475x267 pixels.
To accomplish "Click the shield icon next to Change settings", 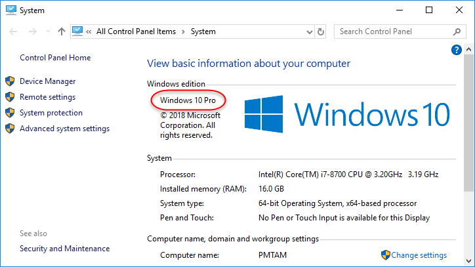I will click(x=386, y=255).
